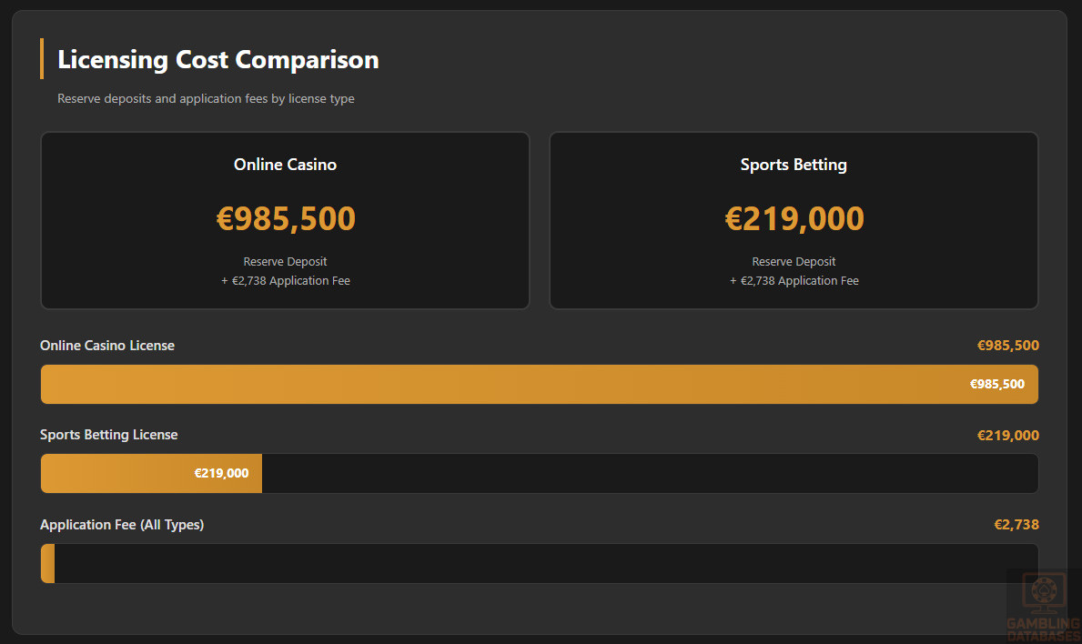
Task: Click the Application Fee line in Sports Betting card
Action: click(x=794, y=281)
